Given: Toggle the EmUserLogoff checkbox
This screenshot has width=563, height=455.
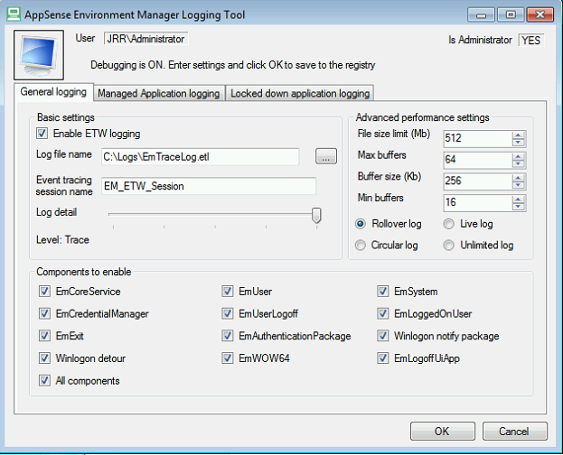Looking at the screenshot, I should click(x=228, y=313).
